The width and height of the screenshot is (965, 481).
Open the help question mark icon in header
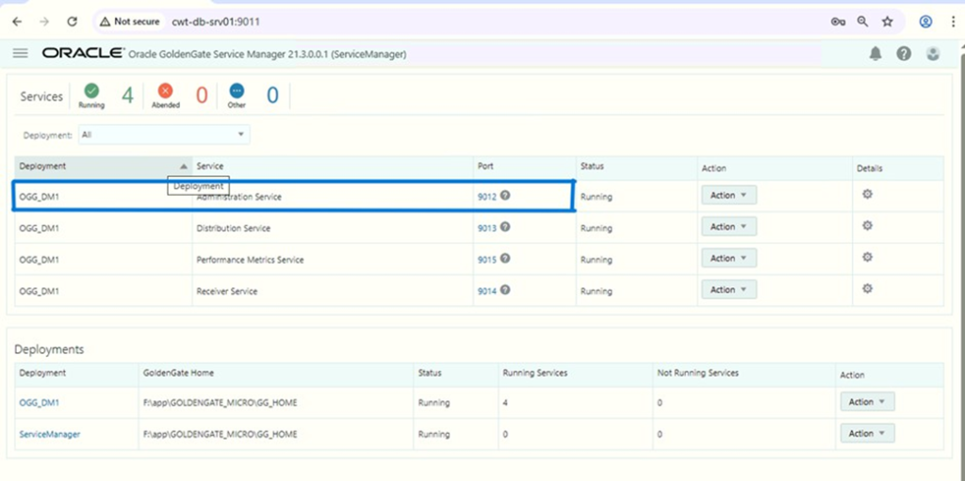904,55
